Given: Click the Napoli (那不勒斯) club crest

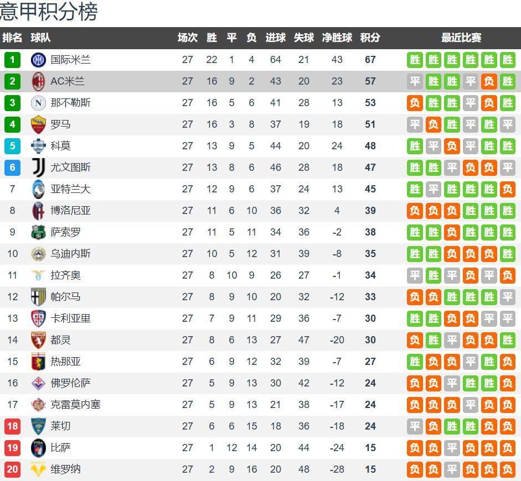Looking at the screenshot, I should [38, 103].
